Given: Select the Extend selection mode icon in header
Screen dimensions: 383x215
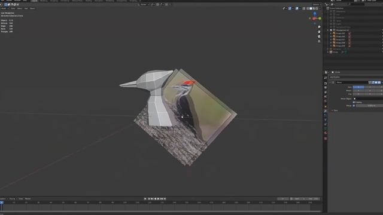Looking at the screenshot, I should tap(9, 4).
